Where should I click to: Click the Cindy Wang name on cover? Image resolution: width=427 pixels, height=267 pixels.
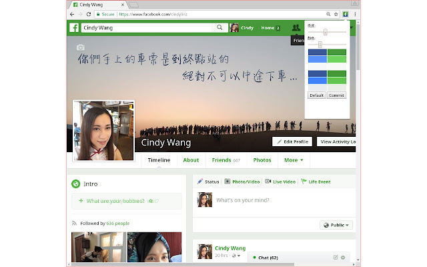pyautogui.click(x=166, y=142)
